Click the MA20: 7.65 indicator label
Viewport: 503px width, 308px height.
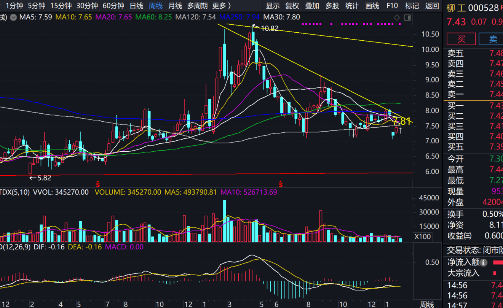[113, 17]
